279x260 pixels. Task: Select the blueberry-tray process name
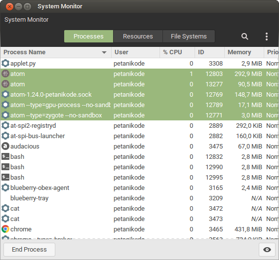click(x=29, y=198)
